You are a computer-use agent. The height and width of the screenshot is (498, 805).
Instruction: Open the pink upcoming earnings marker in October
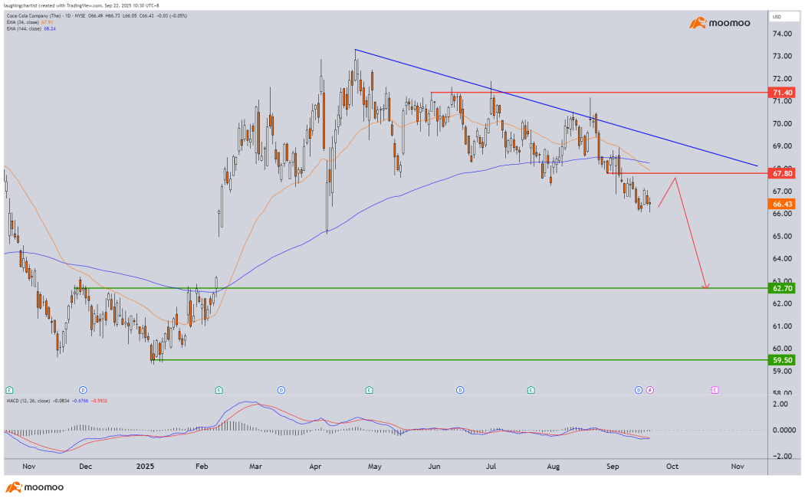click(x=715, y=390)
